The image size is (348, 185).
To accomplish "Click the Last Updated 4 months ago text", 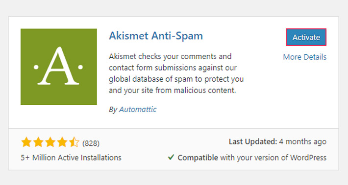I will [x=277, y=141].
